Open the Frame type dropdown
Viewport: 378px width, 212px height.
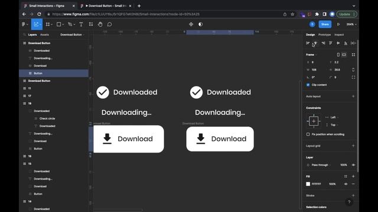coord(311,55)
